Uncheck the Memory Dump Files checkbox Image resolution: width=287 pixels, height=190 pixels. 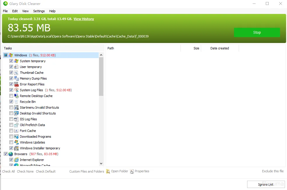pyautogui.click(x=11, y=78)
